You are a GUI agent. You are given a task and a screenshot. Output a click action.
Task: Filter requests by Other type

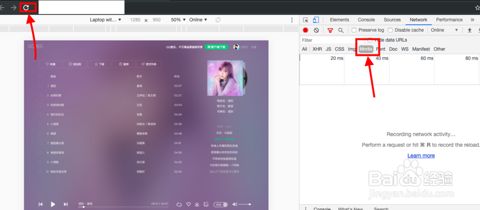pyautogui.click(x=439, y=49)
